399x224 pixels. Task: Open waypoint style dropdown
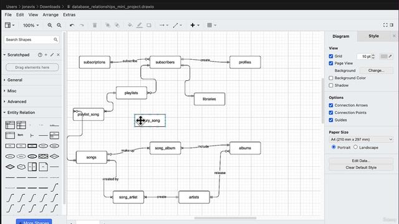click(x=177, y=25)
